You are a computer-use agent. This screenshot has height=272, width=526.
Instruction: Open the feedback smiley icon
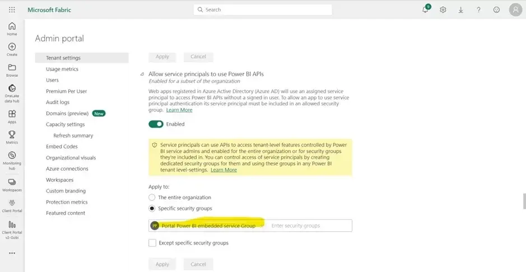click(496, 10)
